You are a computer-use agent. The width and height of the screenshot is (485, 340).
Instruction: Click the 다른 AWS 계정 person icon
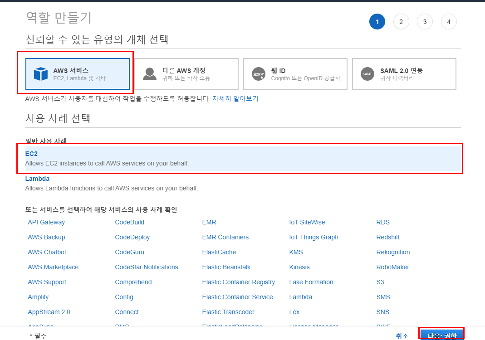click(x=150, y=74)
